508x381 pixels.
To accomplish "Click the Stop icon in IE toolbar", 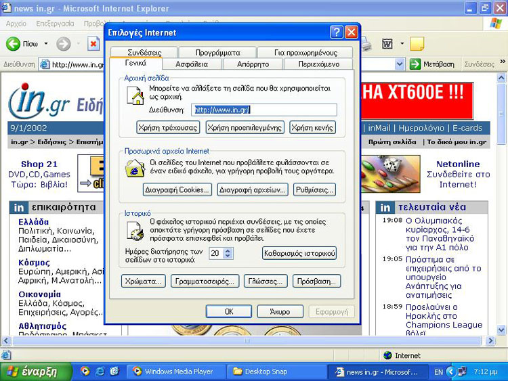I will [x=93, y=44].
